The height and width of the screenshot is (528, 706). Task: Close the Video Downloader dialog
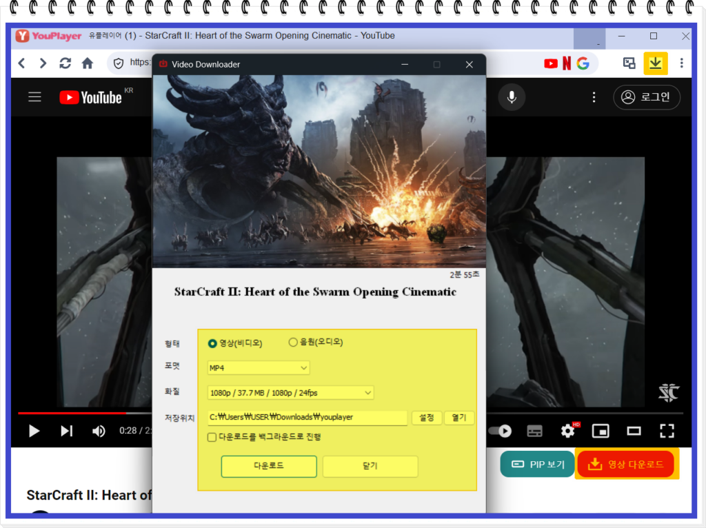point(469,64)
